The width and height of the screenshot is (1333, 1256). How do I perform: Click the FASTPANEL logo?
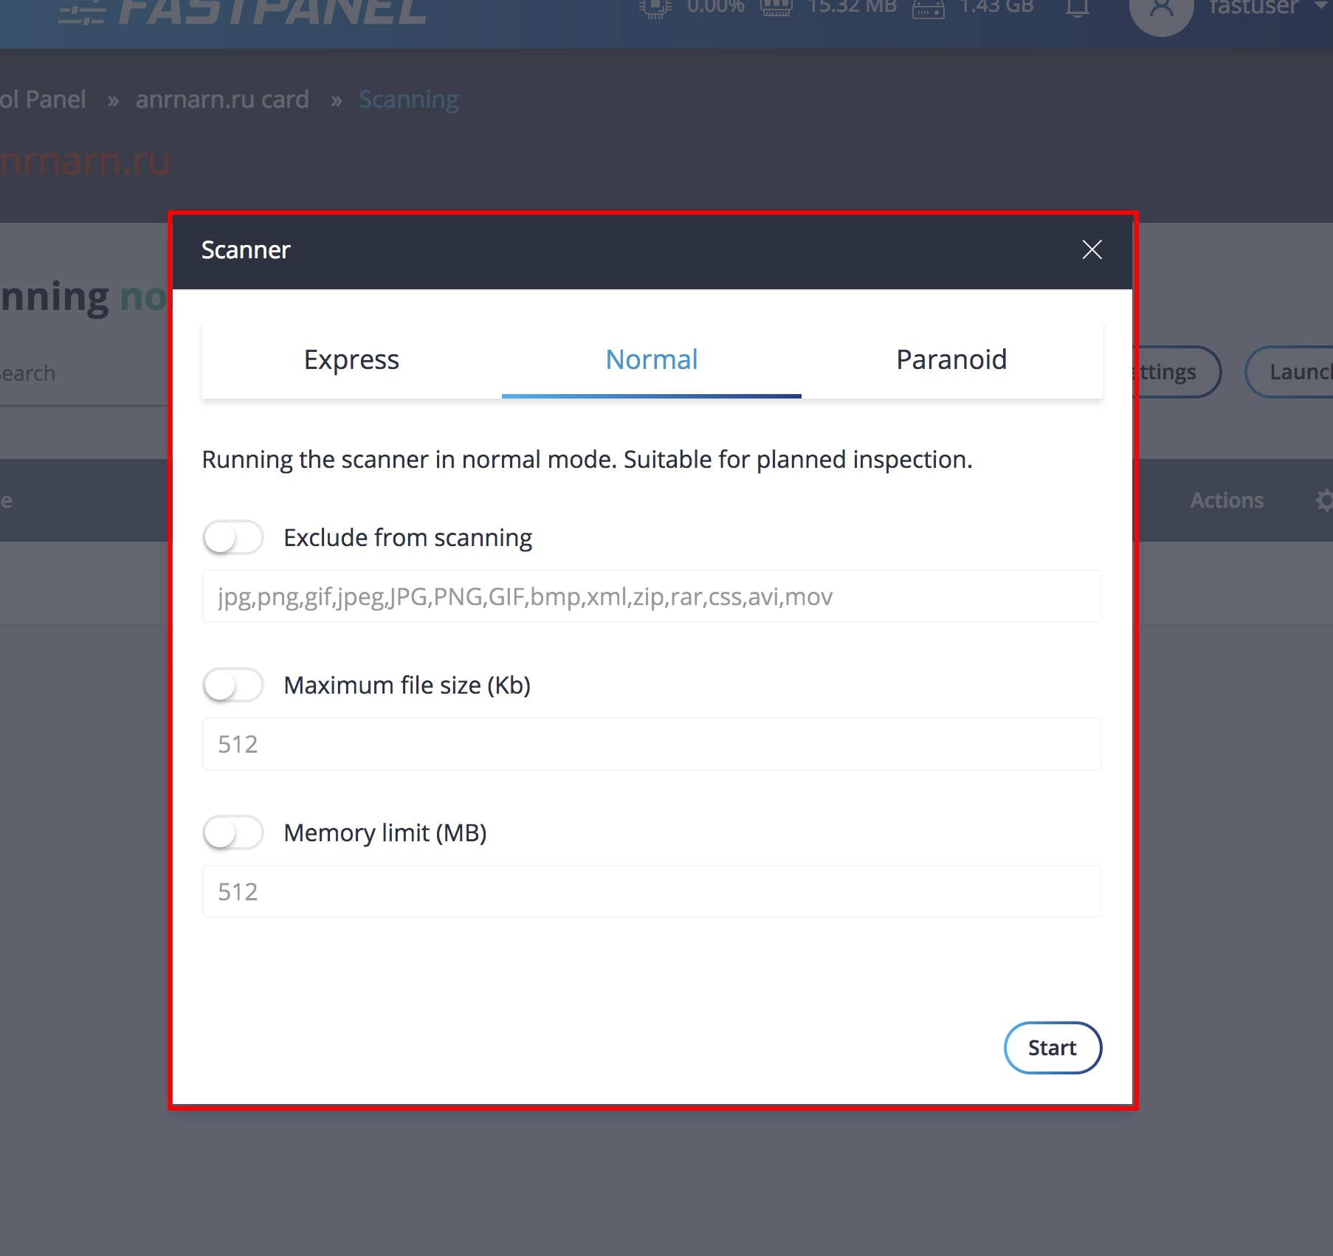point(244,11)
